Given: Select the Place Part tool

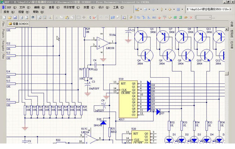Looking at the screenshot, I should coord(170,18).
